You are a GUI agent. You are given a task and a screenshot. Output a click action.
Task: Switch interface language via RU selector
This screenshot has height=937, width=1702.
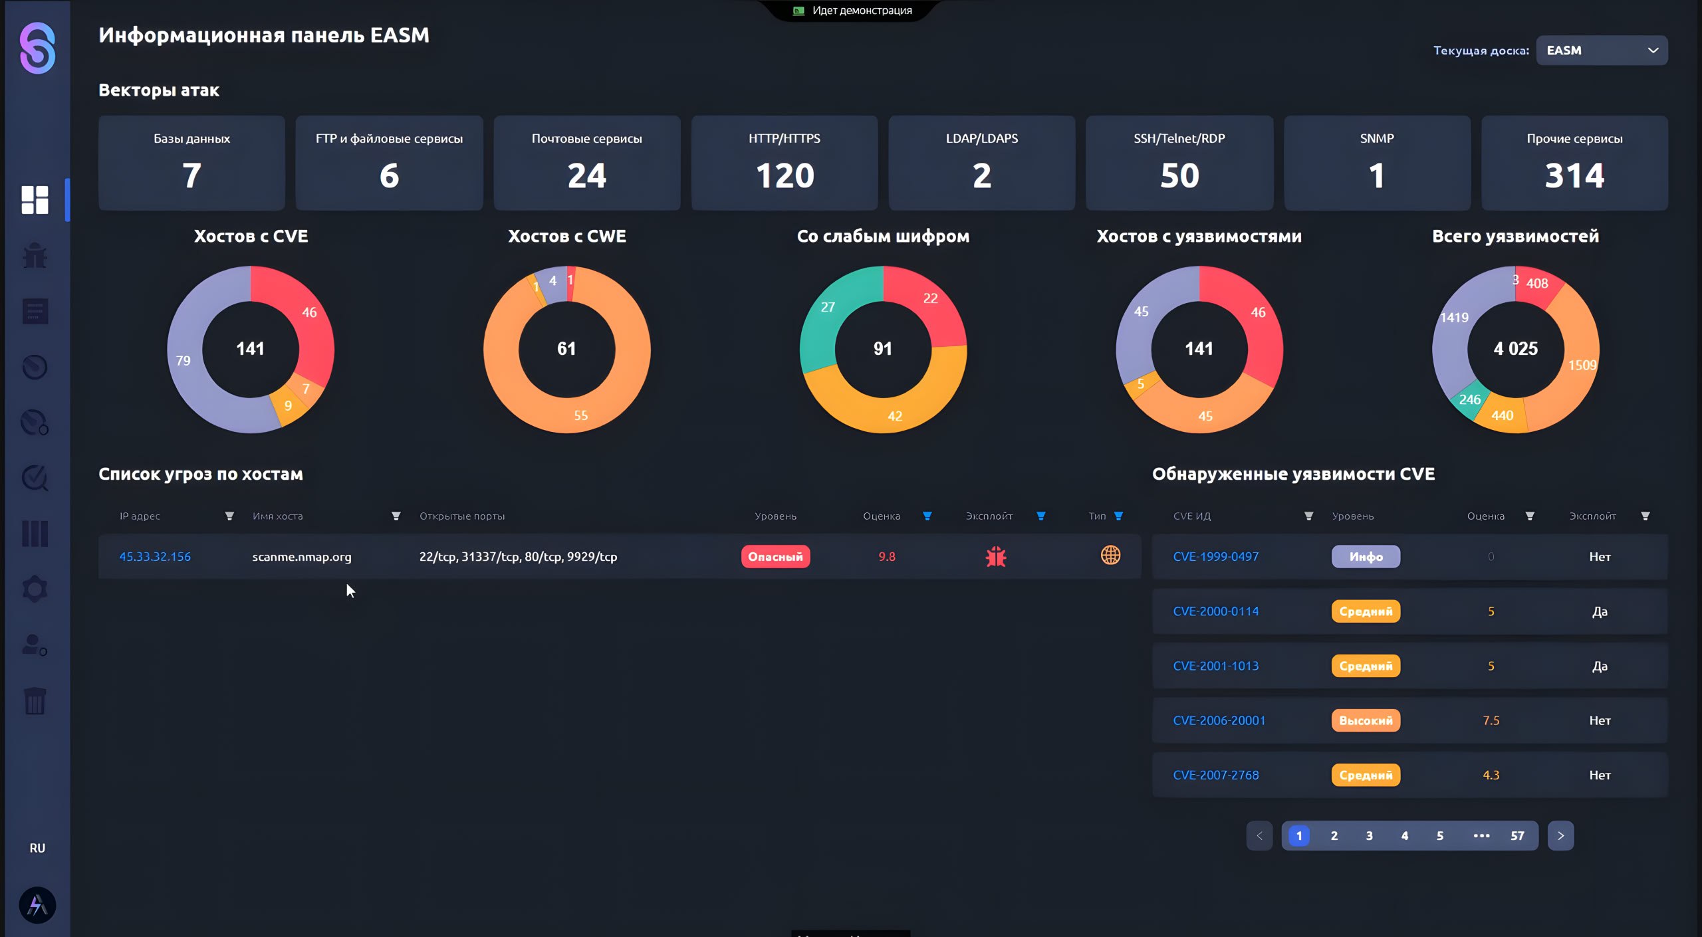click(37, 848)
